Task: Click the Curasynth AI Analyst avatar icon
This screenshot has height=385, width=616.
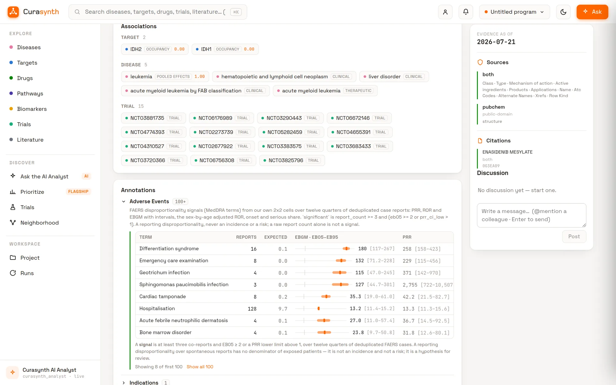Action: (x=13, y=372)
